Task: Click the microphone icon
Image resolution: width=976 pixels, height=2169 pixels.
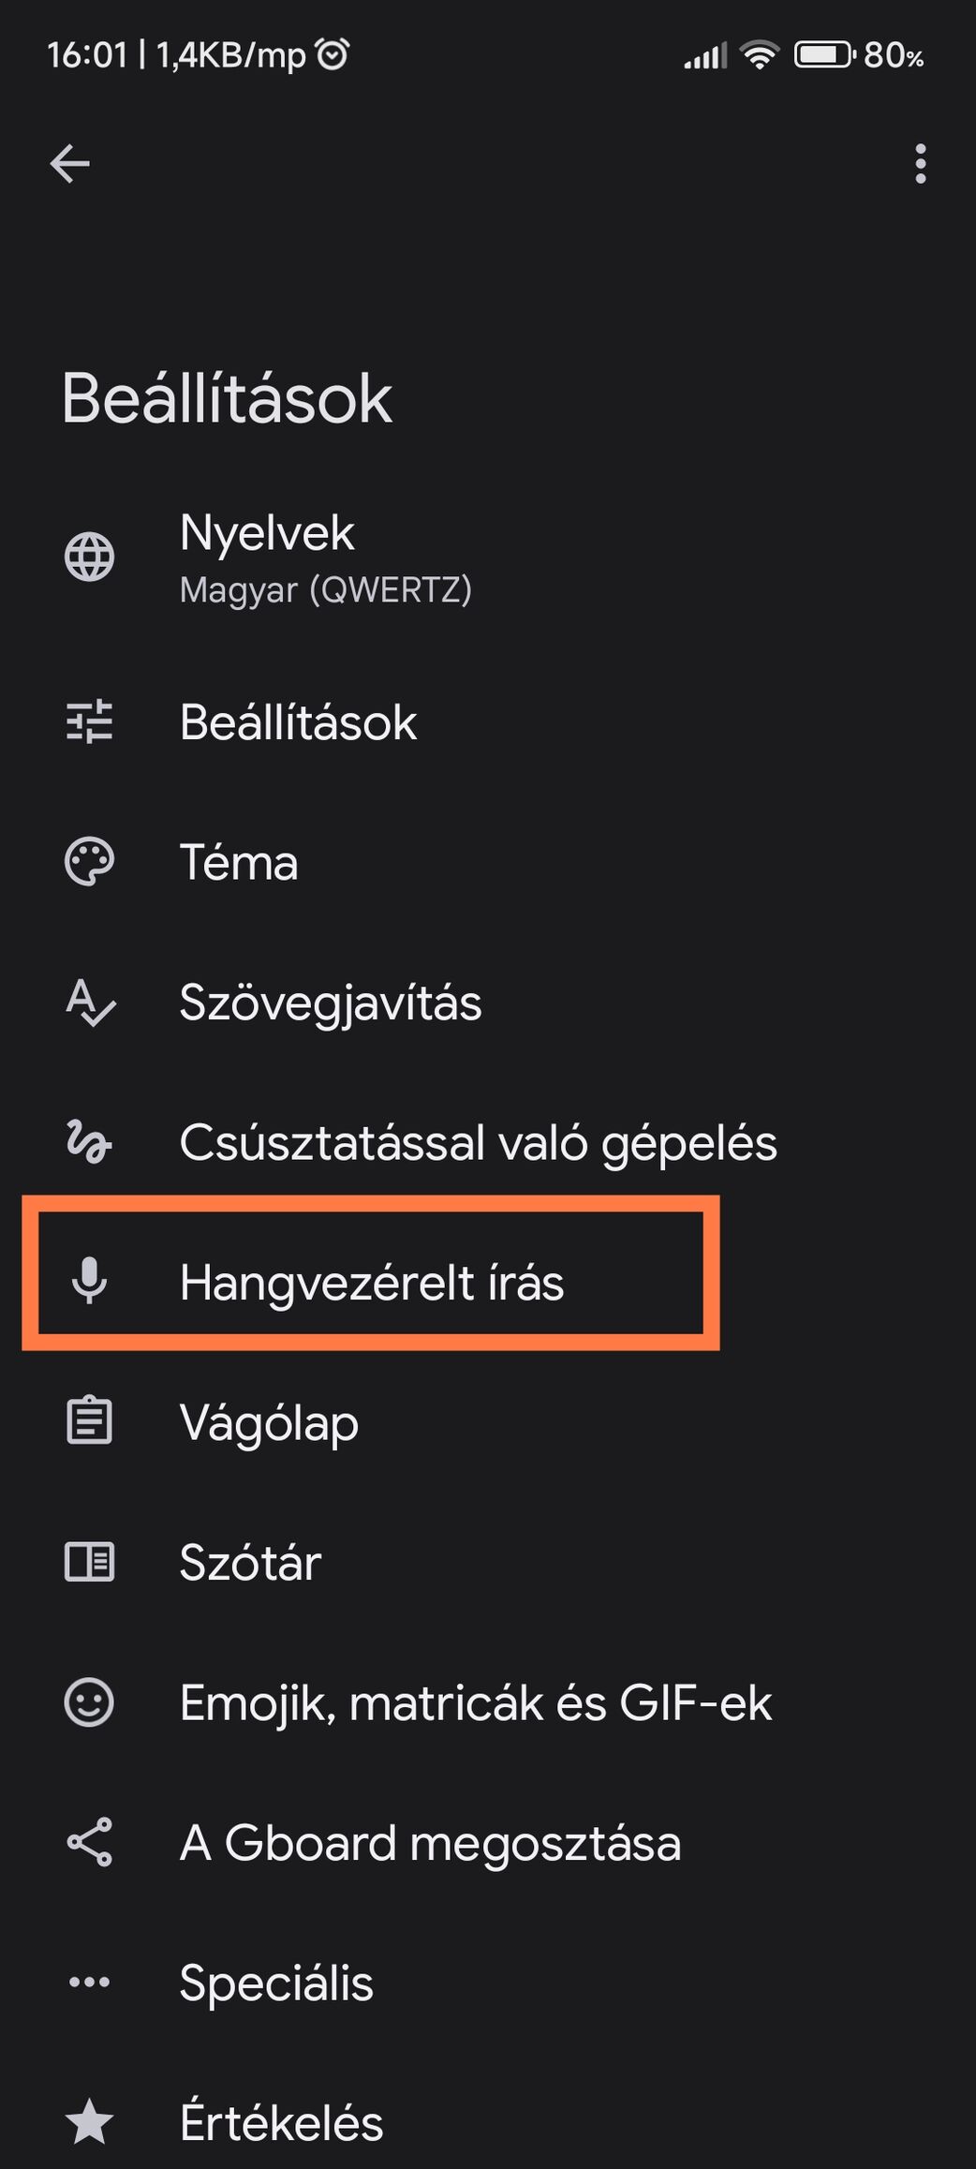Action: (x=89, y=1282)
